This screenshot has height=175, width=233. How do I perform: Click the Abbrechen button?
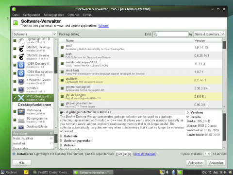(196, 163)
